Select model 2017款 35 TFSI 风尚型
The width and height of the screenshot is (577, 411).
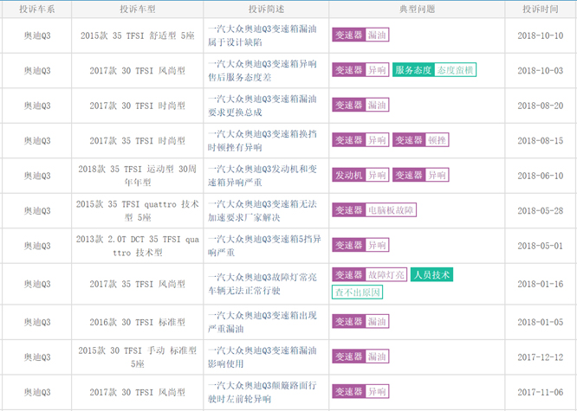point(137,284)
